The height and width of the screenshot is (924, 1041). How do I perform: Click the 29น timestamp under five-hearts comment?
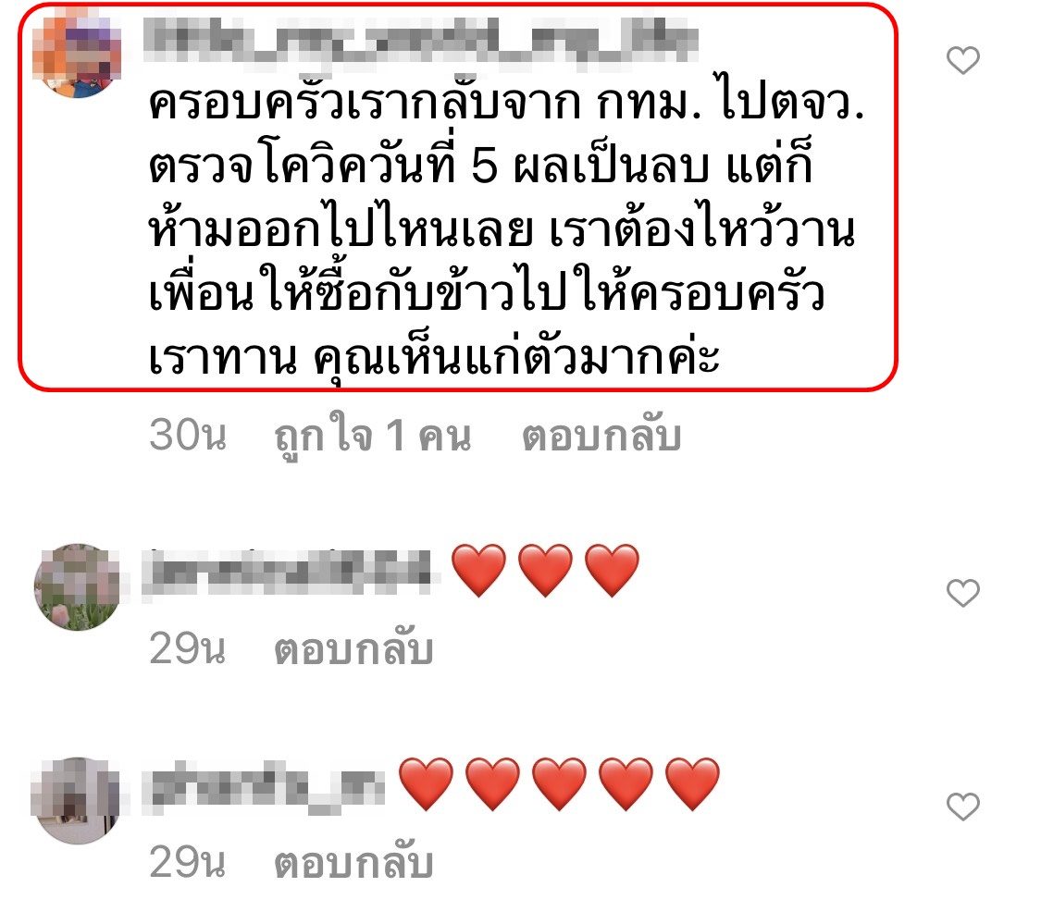(x=188, y=862)
